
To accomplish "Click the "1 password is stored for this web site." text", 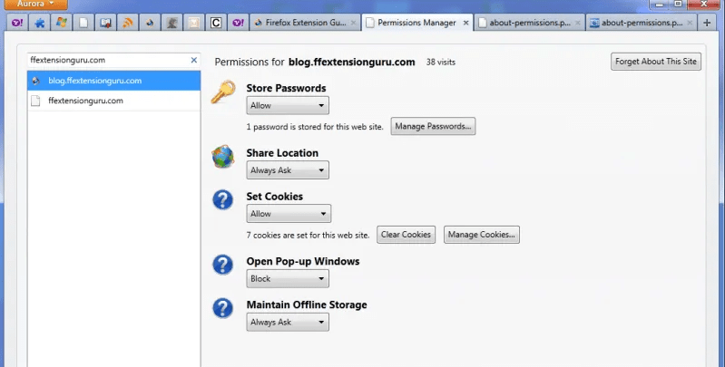I will click(315, 127).
